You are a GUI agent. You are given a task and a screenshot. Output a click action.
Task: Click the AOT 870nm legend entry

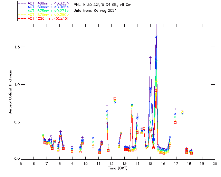pyautogui.click(x=44, y=15)
